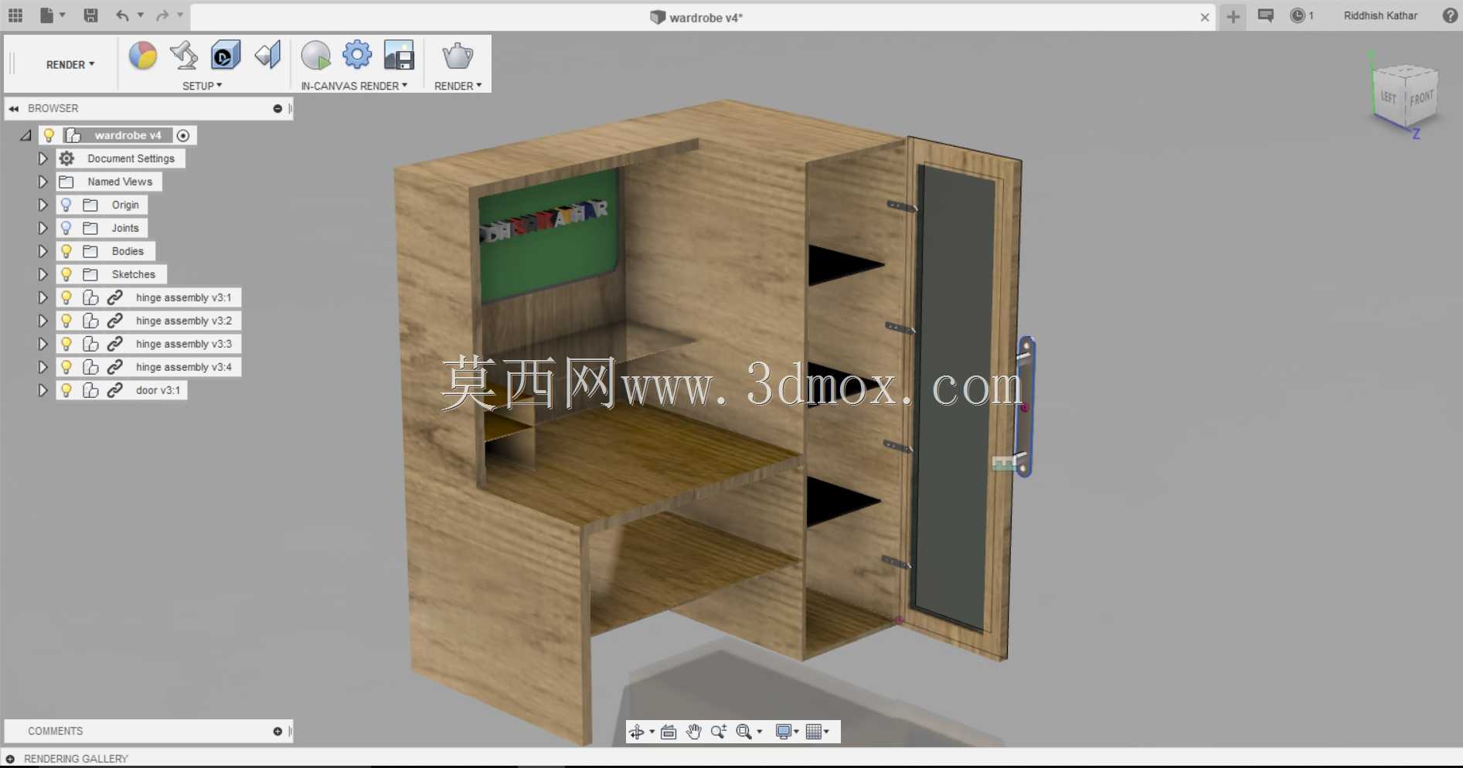Redo the last action
The width and height of the screenshot is (1463, 768).
162,15
